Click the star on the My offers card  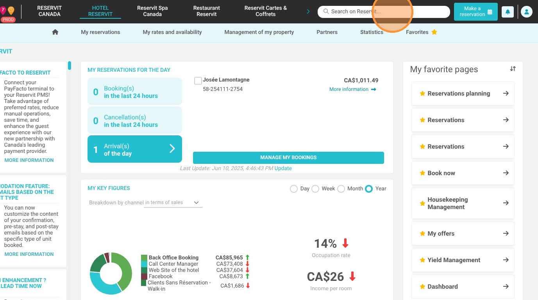point(422,233)
